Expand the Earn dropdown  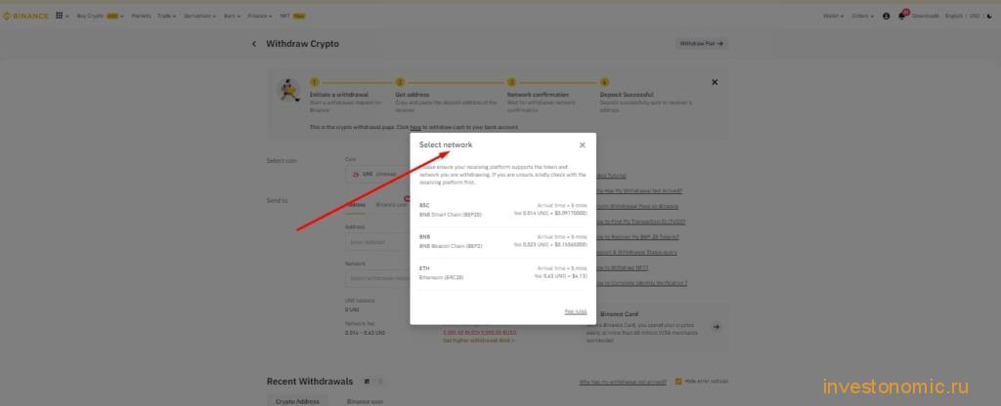coord(232,16)
